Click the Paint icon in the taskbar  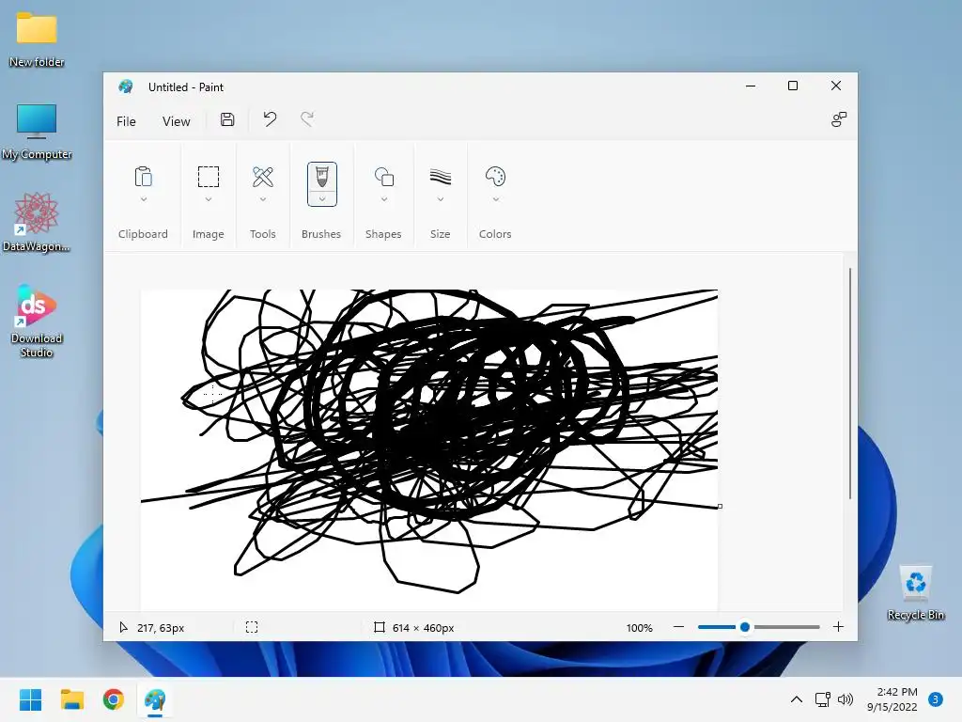pos(155,699)
